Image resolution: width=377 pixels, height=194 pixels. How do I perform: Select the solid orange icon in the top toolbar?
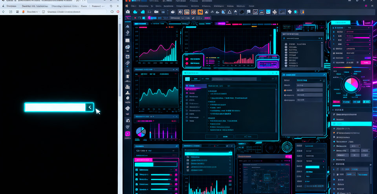click(200, 12)
